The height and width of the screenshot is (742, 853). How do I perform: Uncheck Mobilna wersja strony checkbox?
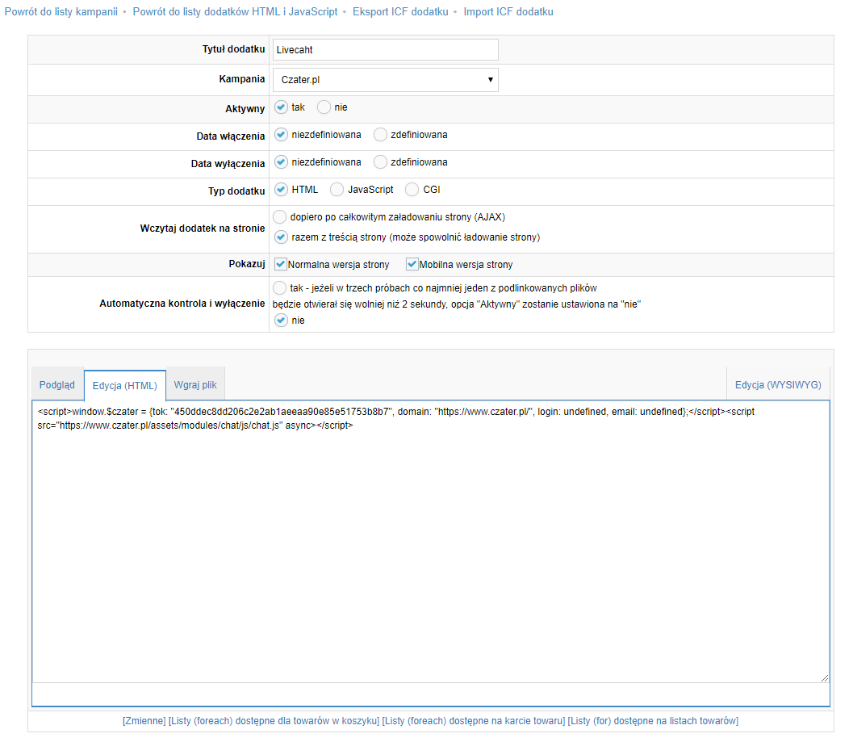(x=412, y=264)
